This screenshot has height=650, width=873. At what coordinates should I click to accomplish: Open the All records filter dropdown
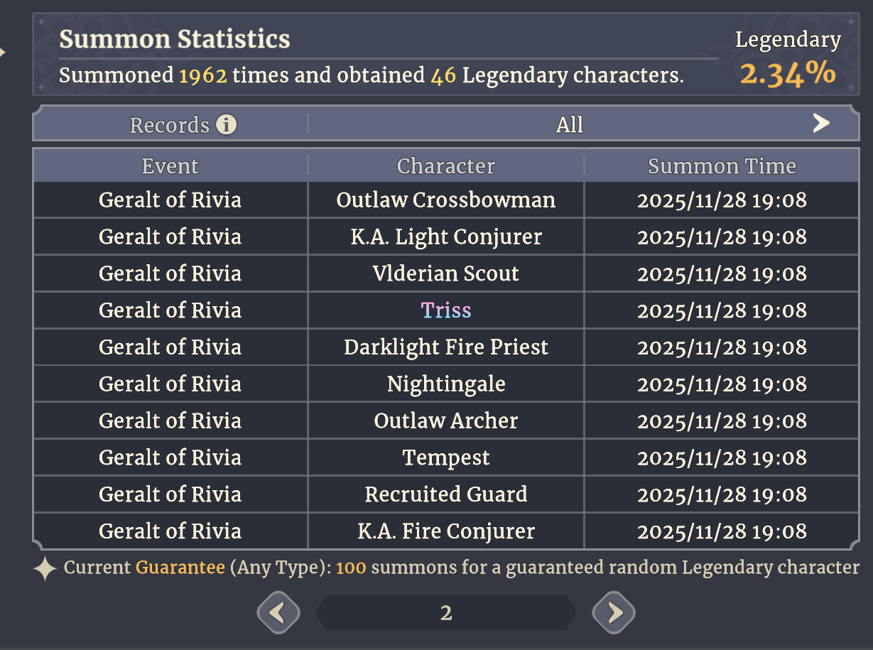click(580, 124)
